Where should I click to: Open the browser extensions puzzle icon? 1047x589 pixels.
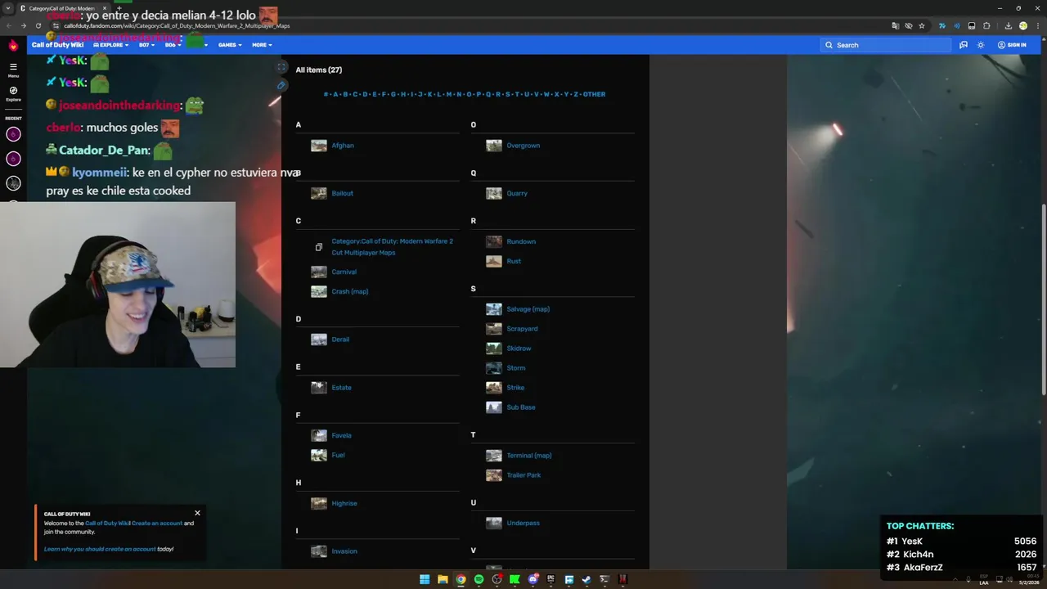point(986,25)
